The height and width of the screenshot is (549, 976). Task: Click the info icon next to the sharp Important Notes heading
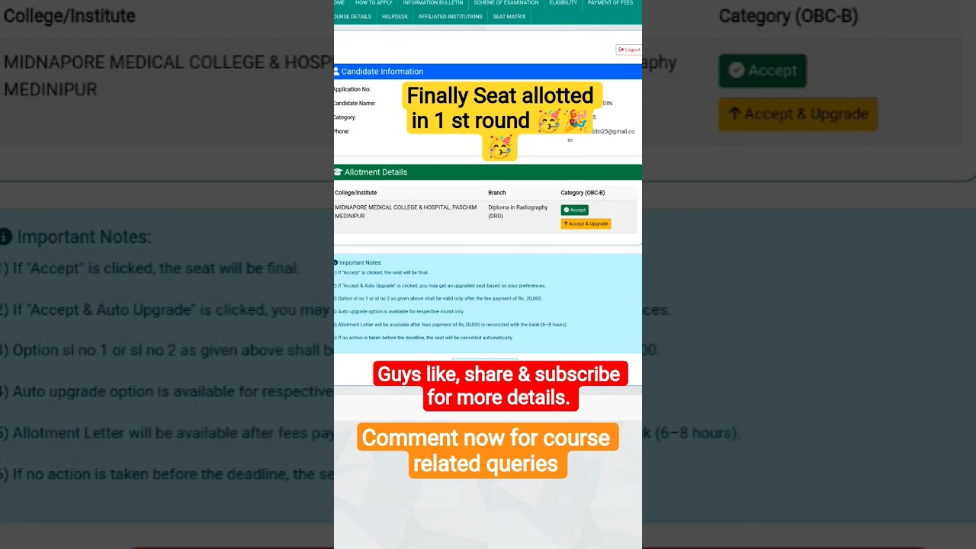(335, 262)
